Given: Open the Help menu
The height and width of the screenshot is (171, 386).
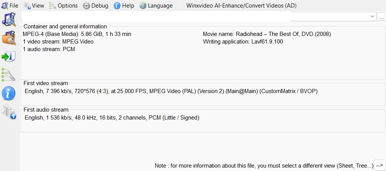Looking at the screenshot, I should 124,6.
